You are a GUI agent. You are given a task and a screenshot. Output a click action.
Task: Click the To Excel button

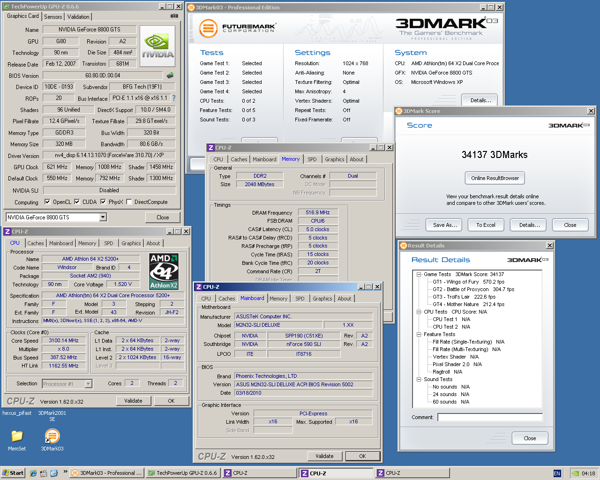(486, 225)
